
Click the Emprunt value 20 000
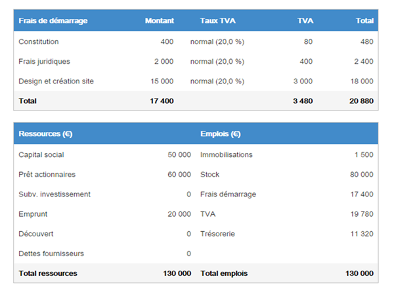tap(179, 214)
